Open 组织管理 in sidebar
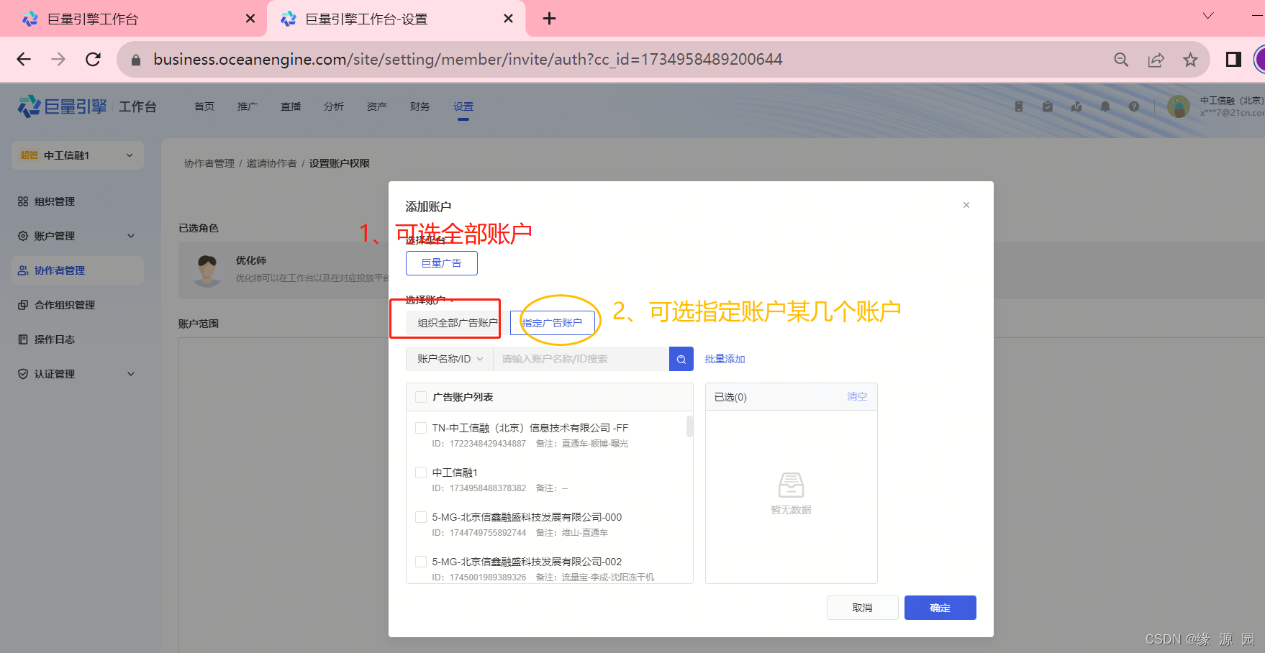The image size is (1265, 653). pos(78,201)
